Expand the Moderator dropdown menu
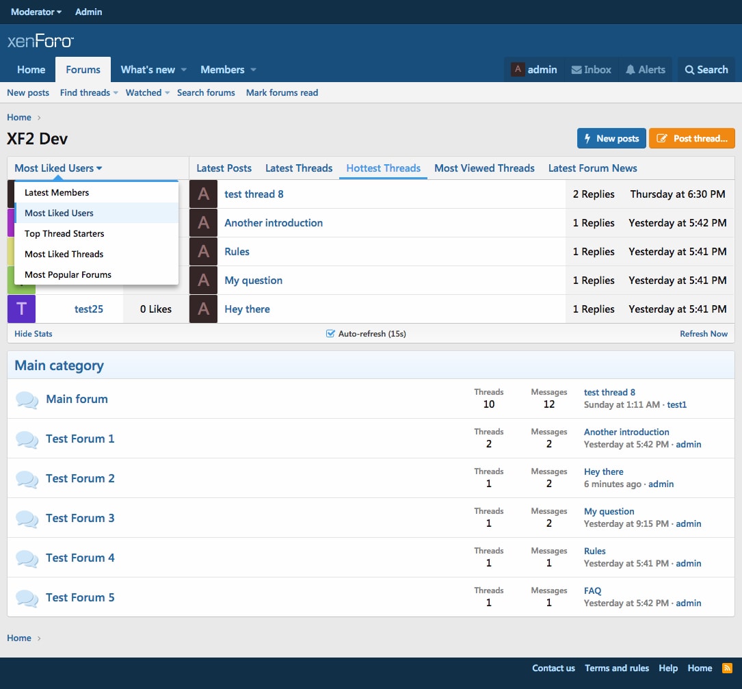Viewport: 742px width, 689px height. 36,12
